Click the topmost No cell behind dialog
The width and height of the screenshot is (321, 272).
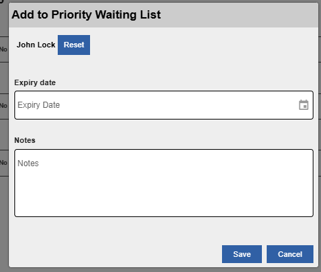tap(3, 49)
